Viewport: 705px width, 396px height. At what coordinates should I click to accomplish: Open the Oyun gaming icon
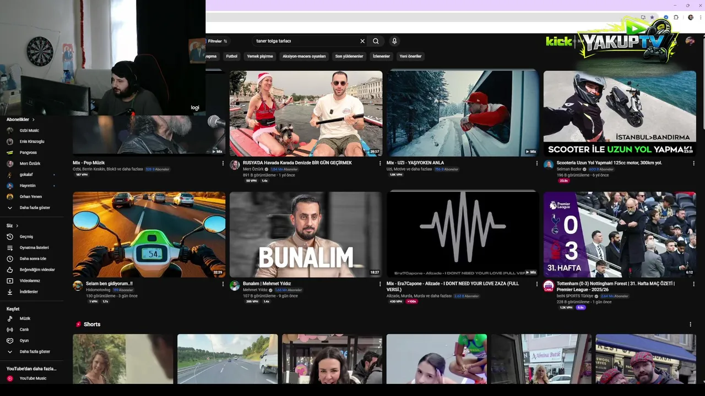tap(9, 340)
